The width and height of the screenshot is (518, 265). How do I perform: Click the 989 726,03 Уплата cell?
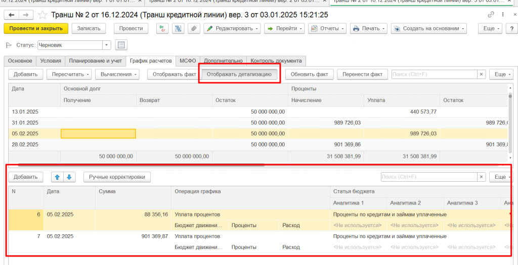coord(402,133)
